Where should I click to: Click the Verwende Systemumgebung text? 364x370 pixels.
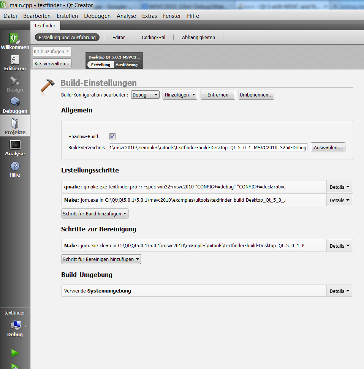pos(98,291)
